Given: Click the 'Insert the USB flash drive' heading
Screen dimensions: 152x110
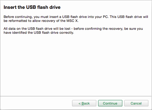Looking at the screenshot, I should [32, 7].
